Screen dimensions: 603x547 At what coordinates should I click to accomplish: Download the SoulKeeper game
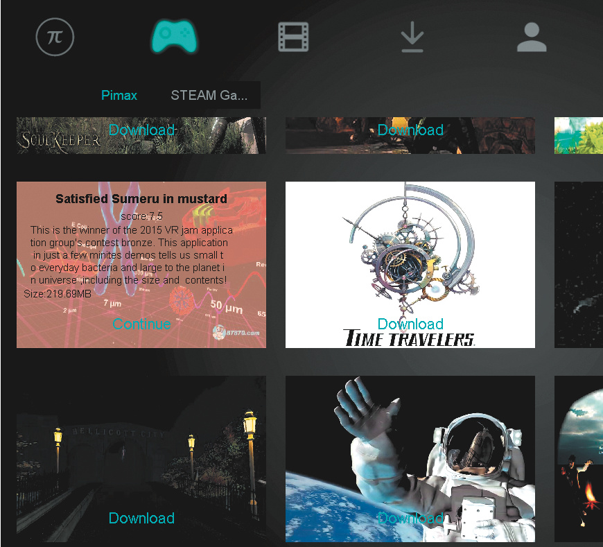(141, 130)
